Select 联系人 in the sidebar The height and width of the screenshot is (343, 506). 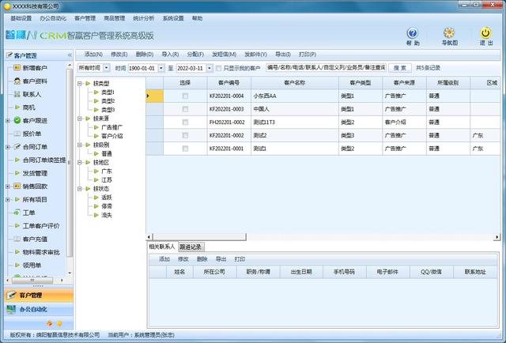32,94
